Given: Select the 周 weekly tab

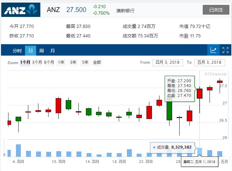Looking at the screenshot, I should pos(41,50).
